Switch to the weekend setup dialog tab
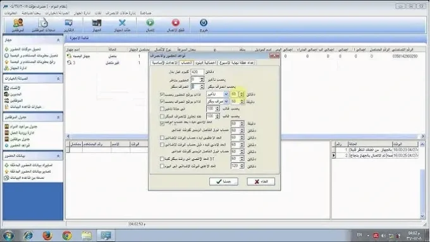Image resolution: width=430 pixels, height=242 pixels. [237, 63]
